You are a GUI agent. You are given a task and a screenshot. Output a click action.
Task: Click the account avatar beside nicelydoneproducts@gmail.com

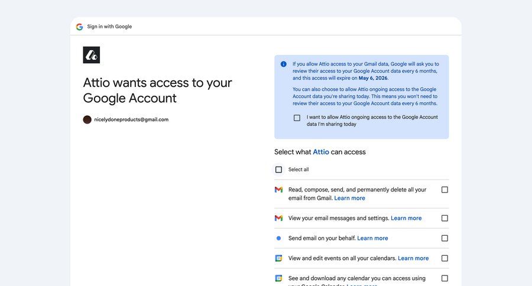tap(87, 119)
